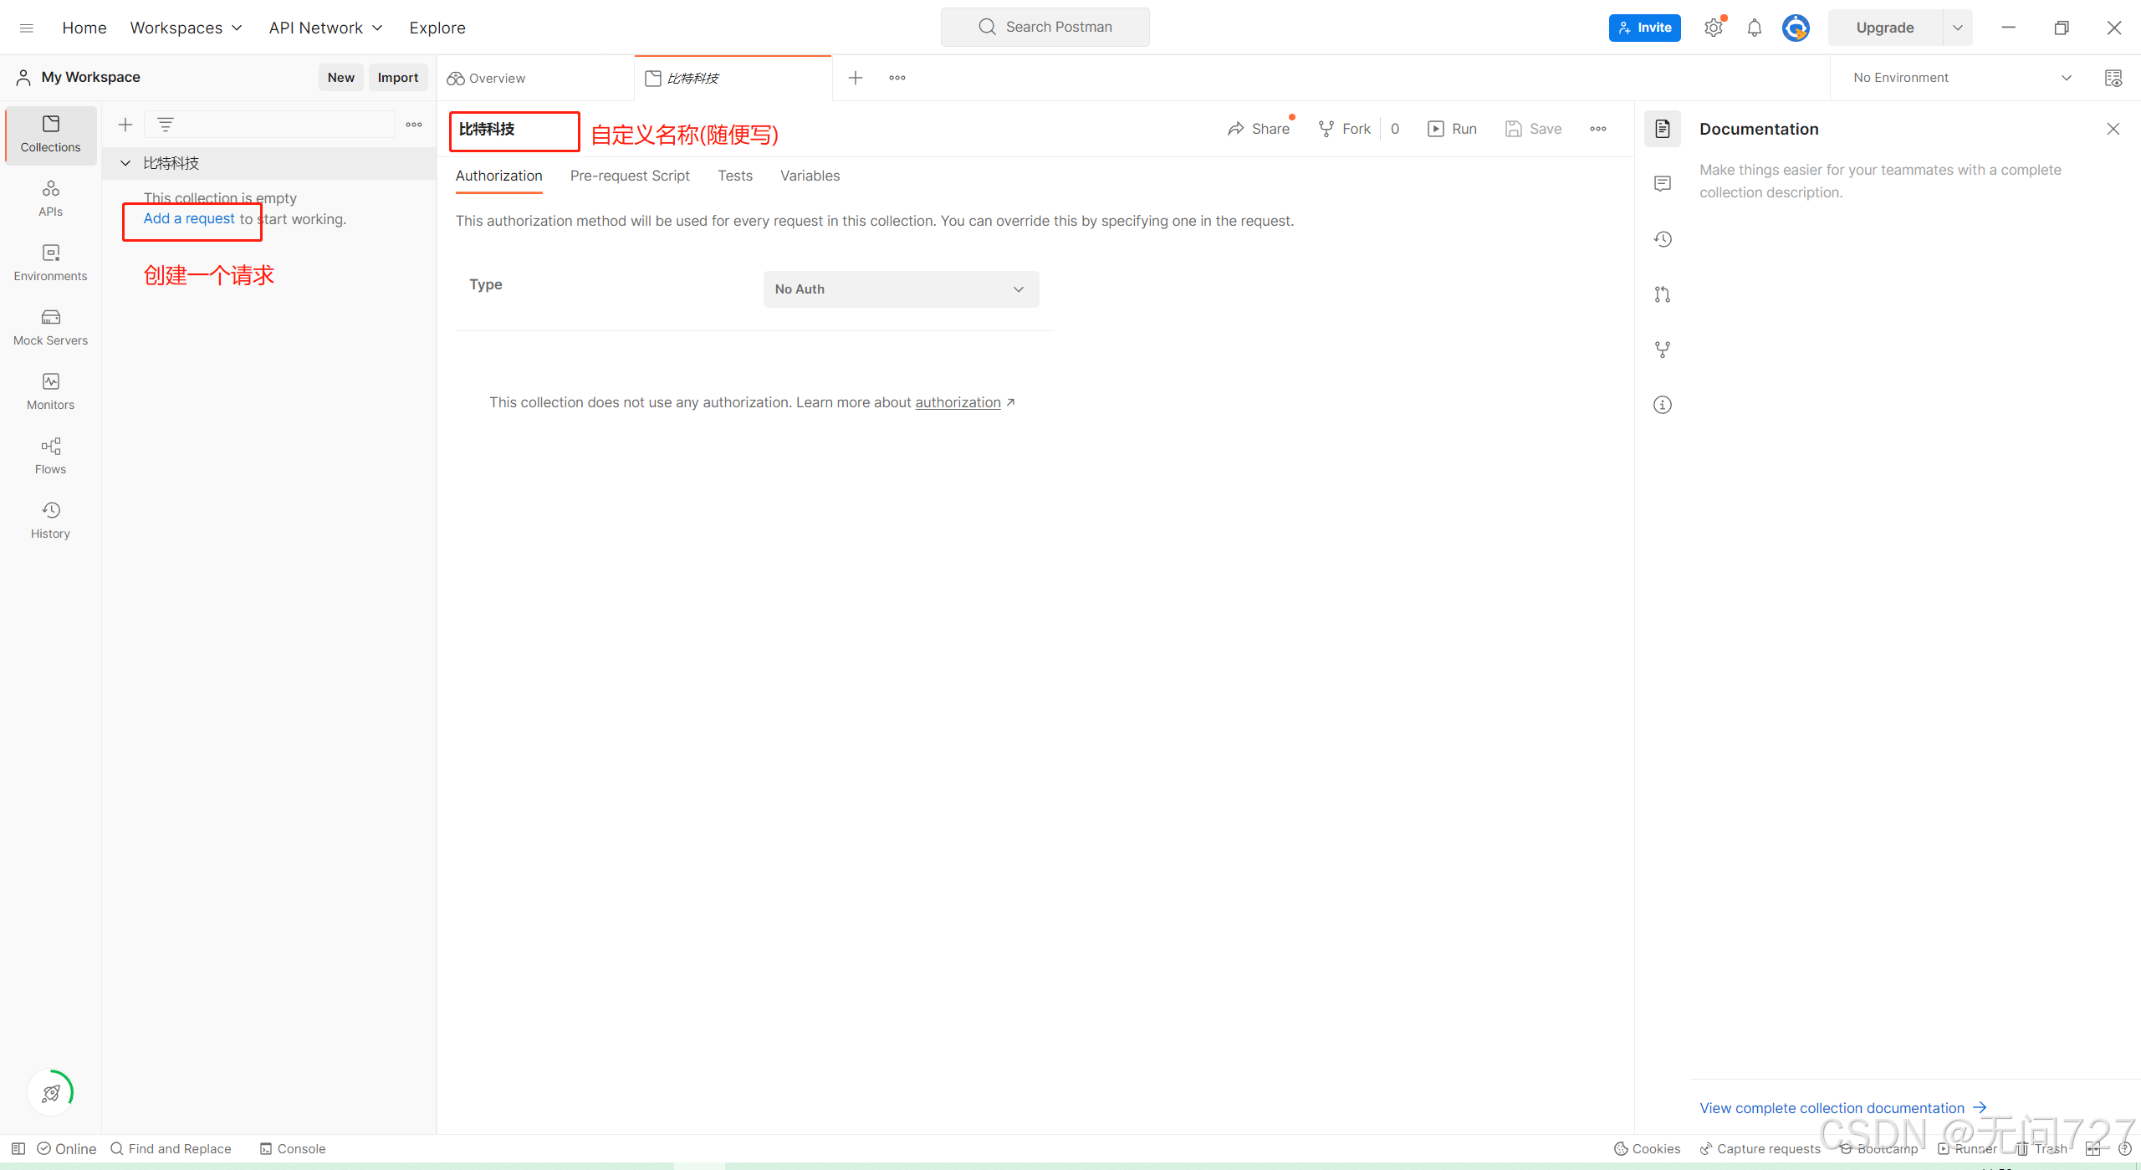Open Monitors in the sidebar
This screenshot has width=2141, height=1170.
pyautogui.click(x=50, y=391)
